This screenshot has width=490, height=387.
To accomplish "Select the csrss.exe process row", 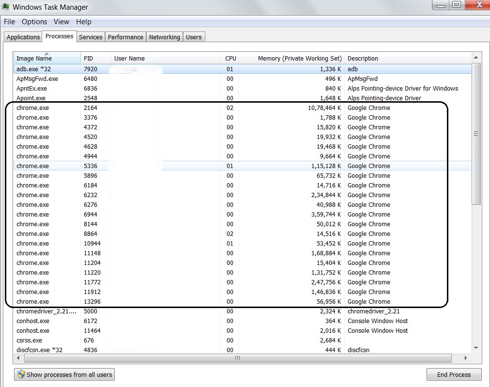I will (x=242, y=341).
